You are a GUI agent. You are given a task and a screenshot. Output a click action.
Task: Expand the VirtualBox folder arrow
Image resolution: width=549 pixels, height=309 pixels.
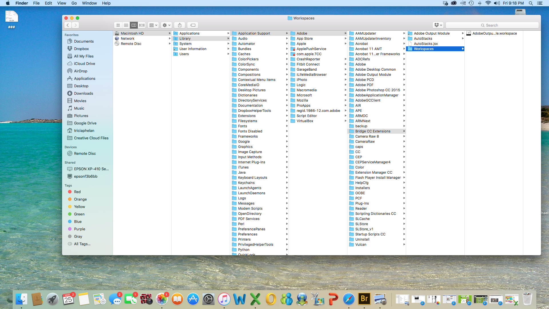345,121
